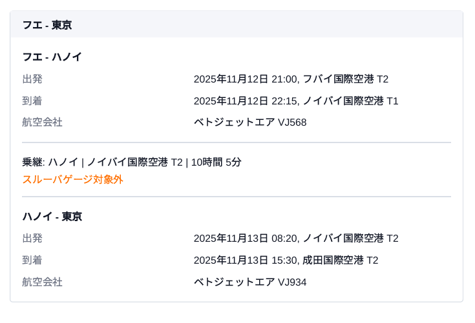Click 到着 label in ハノイ - 東京 segment
This screenshot has width=475, height=323.
click(32, 260)
